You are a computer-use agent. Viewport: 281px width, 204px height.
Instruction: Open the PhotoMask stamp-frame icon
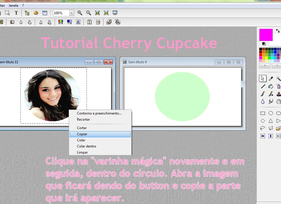click(x=78, y=22)
